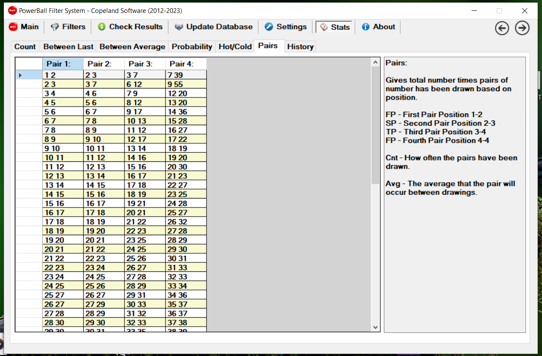Click the back arrow navigation icon
542x356 pixels.
502,28
